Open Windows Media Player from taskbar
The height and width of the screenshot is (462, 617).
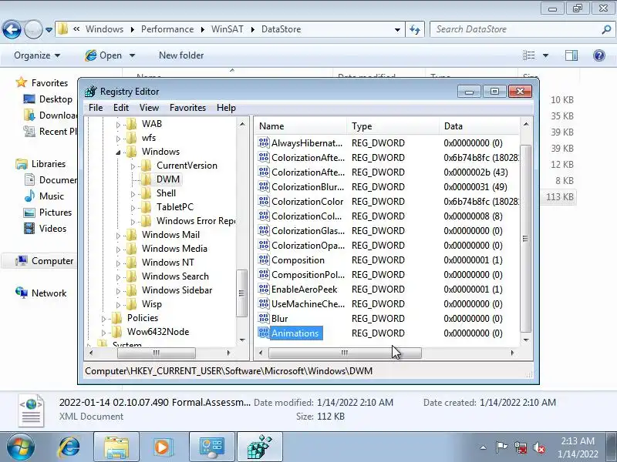click(163, 447)
